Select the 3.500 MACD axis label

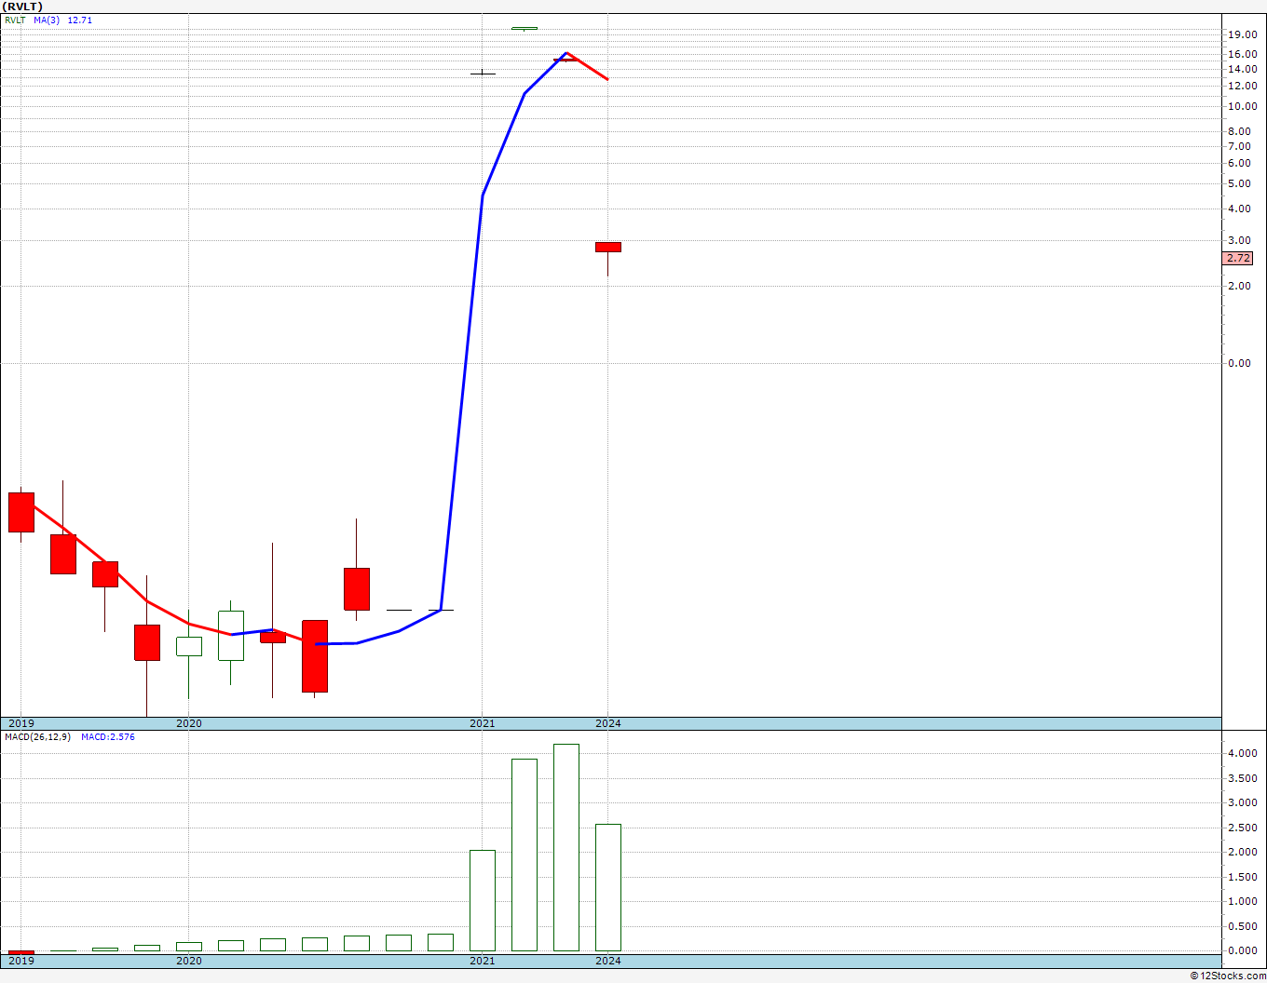[1242, 778]
